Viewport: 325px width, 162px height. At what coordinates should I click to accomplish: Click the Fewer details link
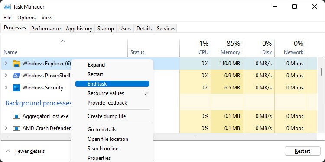click(30, 151)
